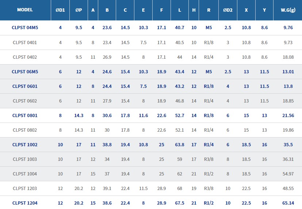Open model CLPST 04M5
302x209 pixels.
pyautogui.click(x=25, y=28)
